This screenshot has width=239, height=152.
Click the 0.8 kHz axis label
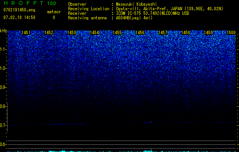click(x=3, y=106)
